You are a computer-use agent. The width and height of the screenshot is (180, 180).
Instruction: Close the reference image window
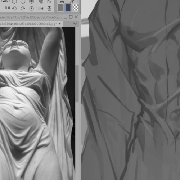76,17
